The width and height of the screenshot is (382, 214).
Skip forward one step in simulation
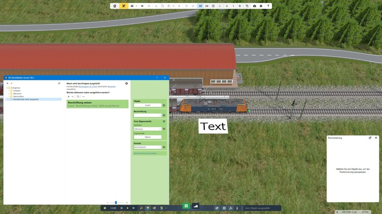133,208
